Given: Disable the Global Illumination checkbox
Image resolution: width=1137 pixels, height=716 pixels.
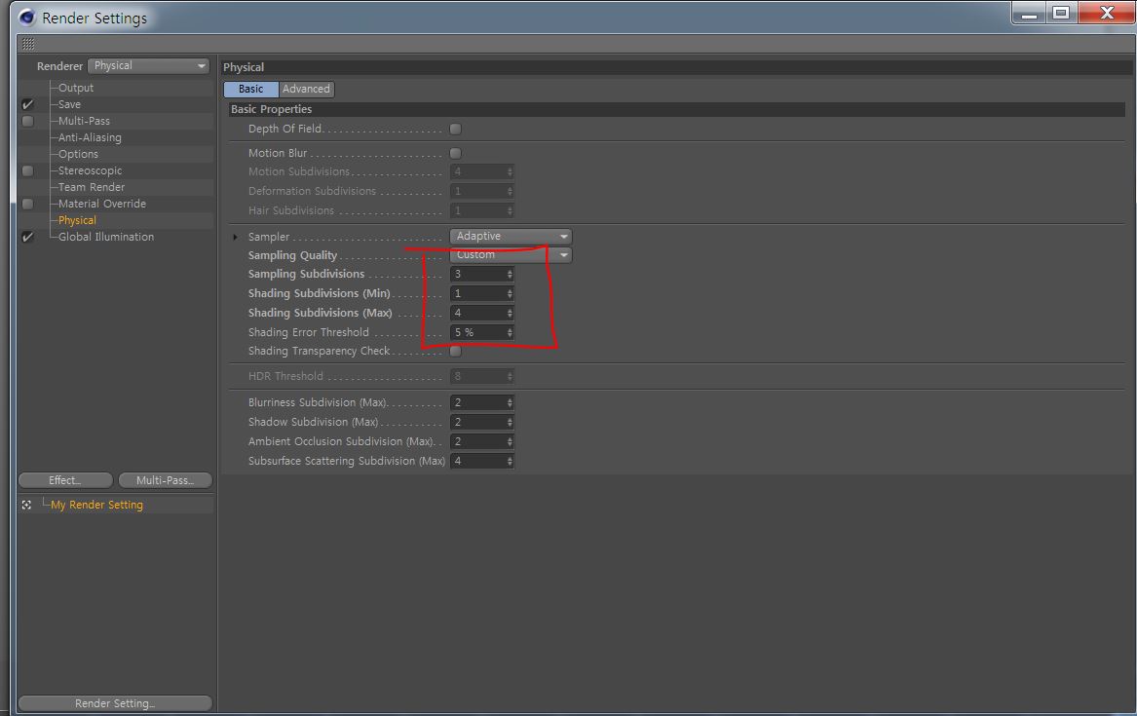Looking at the screenshot, I should pyautogui.click(x=27, y=237).
